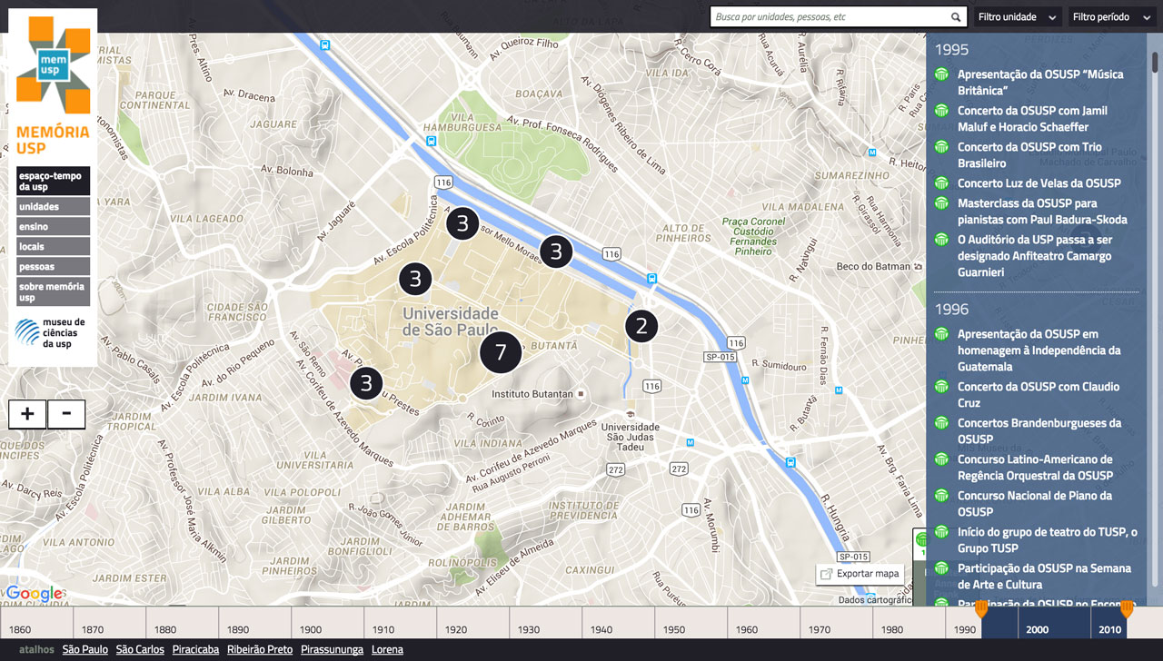Click the map cluster marker showing 7
This screenshot has height=661, width=1163.
(x=501, y=352)
